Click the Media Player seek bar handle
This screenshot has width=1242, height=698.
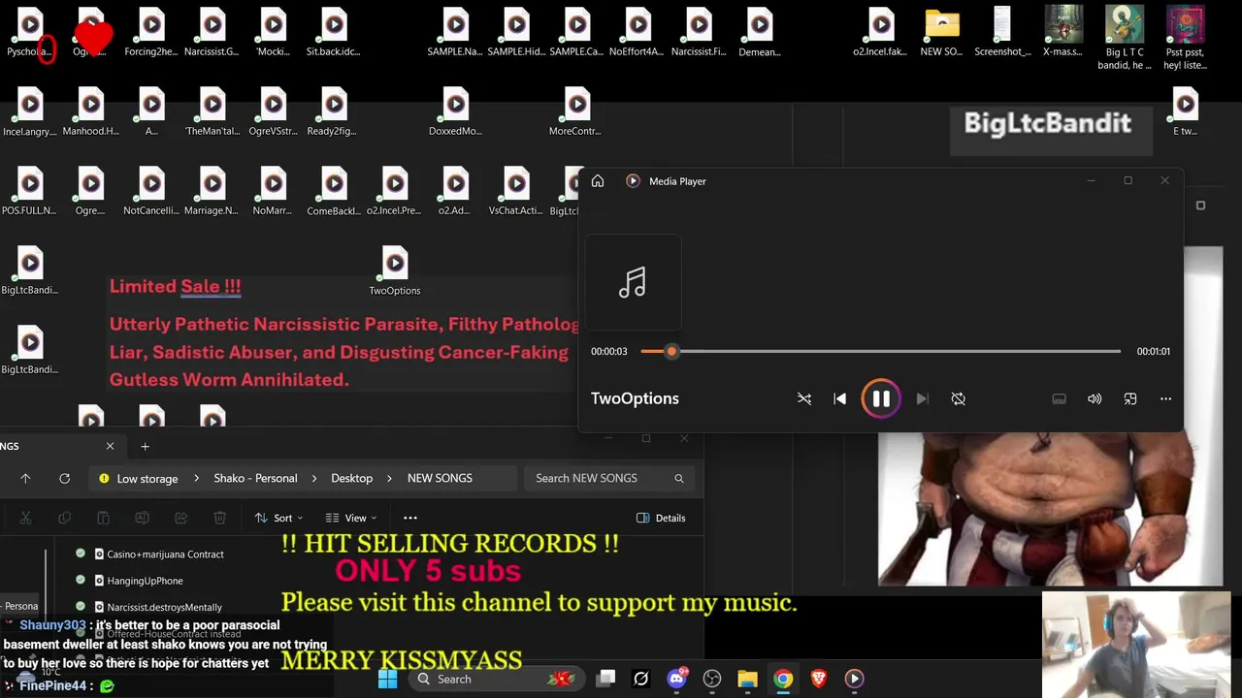(x=671, y=351)
